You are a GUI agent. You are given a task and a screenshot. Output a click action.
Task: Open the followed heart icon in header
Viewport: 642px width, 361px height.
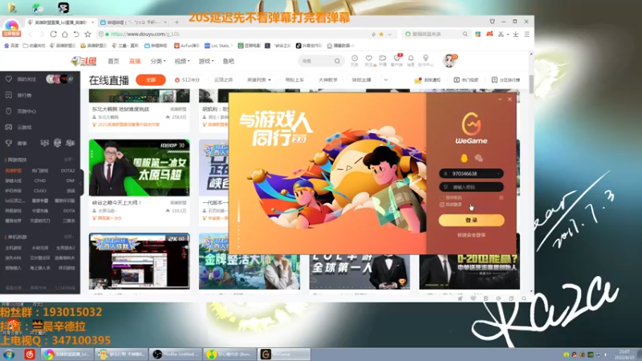click(x=369, y=60)
